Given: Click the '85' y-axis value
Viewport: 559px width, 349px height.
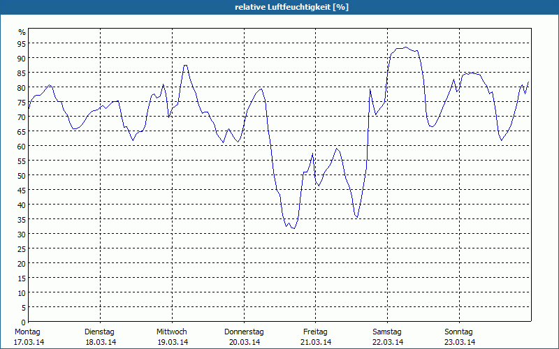Looking at the screenshot, I should (x=22, y=73).
